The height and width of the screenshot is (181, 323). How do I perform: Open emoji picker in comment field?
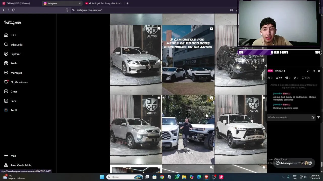[313, 117]
